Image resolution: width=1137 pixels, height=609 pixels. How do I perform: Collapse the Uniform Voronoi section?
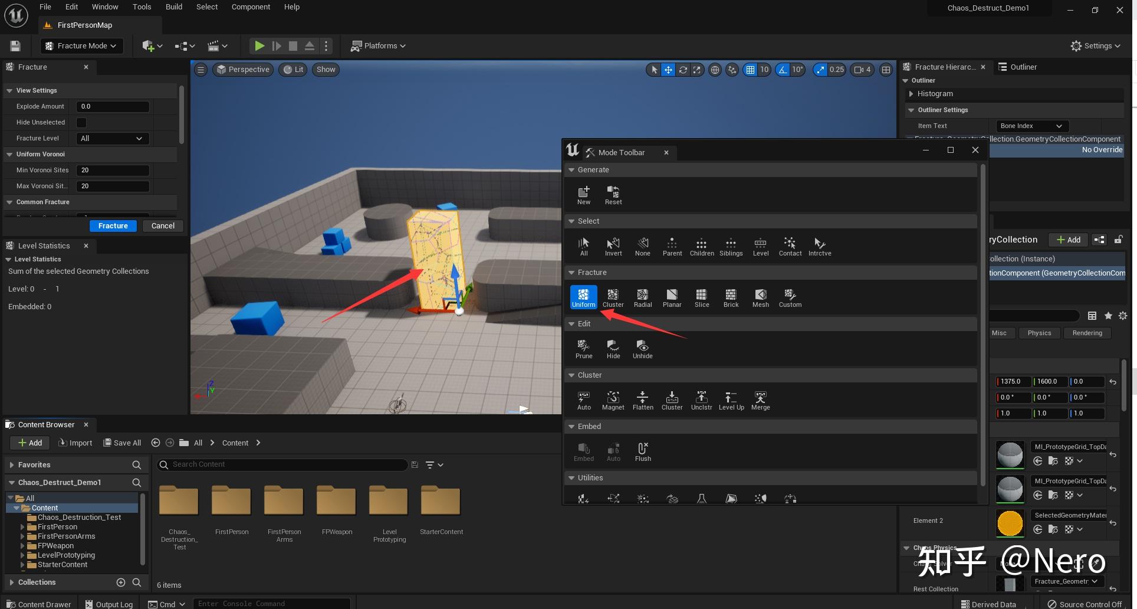[x=9, y=155]
